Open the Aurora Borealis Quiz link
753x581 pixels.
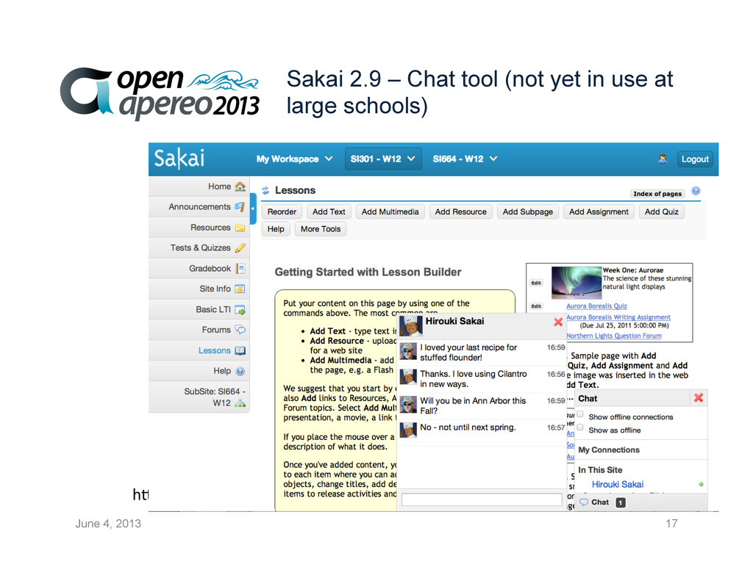(596, 306)
